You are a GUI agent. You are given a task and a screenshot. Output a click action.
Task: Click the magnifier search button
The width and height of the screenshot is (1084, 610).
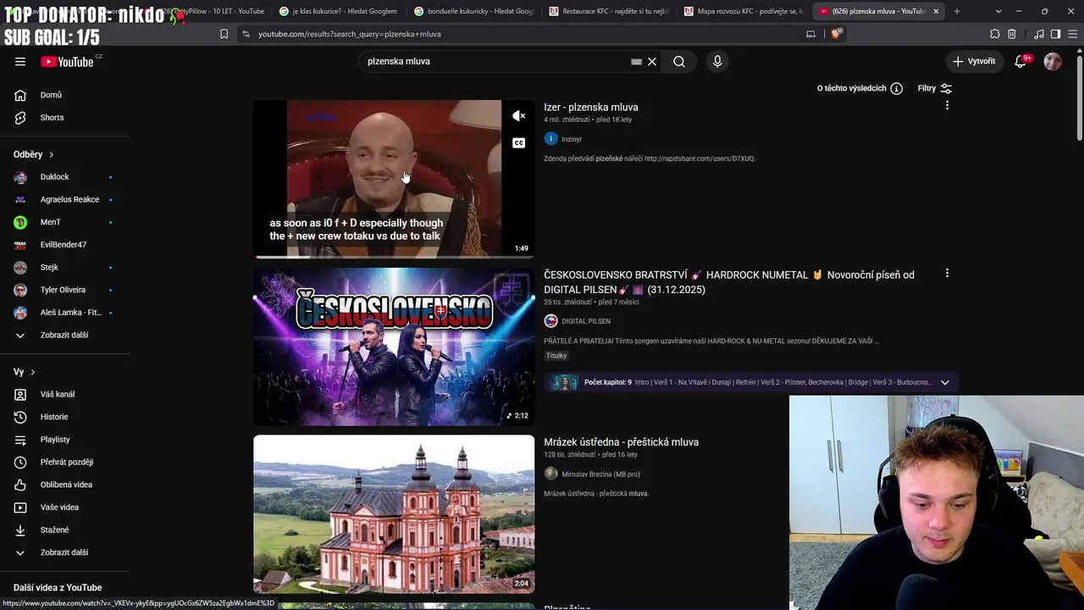pyautogui.click(x=679, y=61)
